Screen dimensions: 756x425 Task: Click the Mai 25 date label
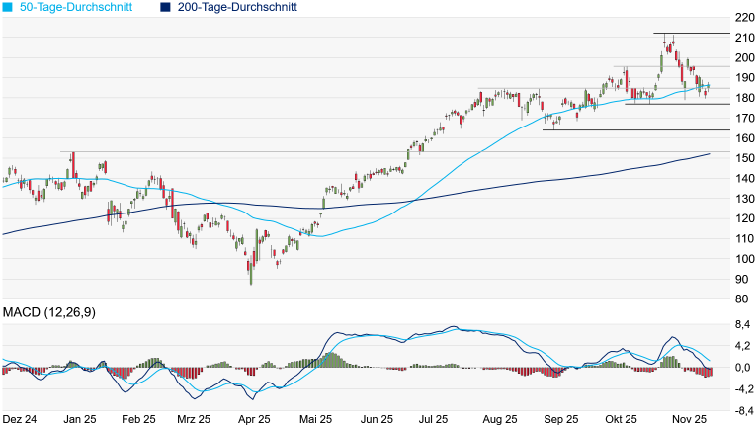click(x=317, y=419)
